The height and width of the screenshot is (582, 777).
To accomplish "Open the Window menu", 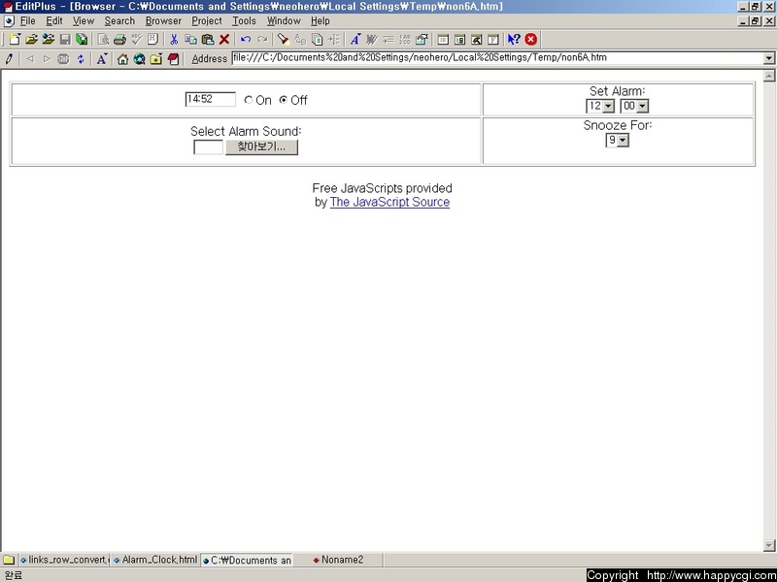I will tap(284, 20).
